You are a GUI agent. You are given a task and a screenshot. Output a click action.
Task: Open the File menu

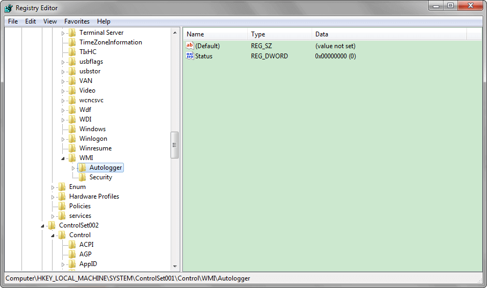pos(13,21)
